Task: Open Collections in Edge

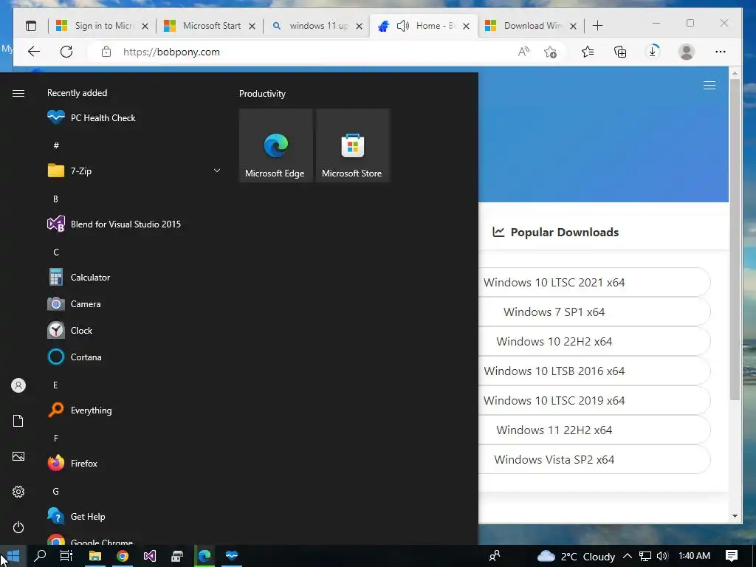Action: pos(620,52)
